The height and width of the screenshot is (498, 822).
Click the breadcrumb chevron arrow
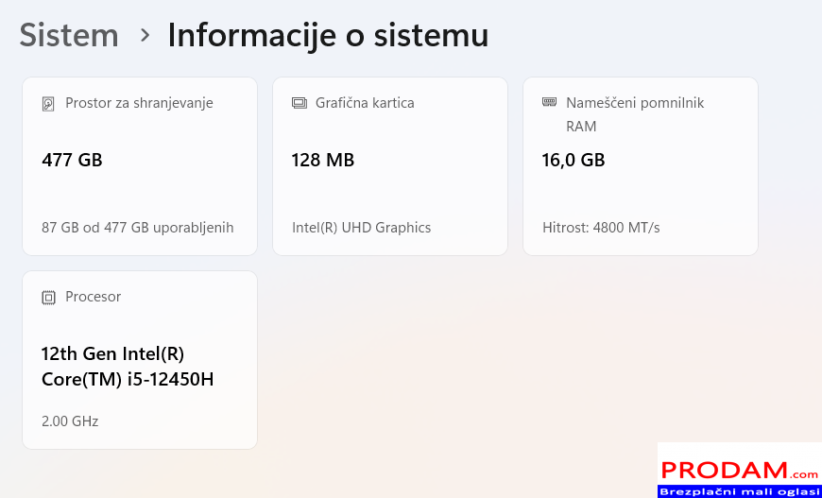(x=145, y=36)
